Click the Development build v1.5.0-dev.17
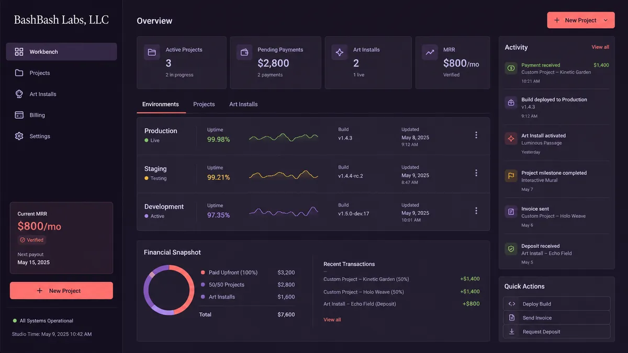The height and width of the screenshot is (353, 628). point(354,213)
